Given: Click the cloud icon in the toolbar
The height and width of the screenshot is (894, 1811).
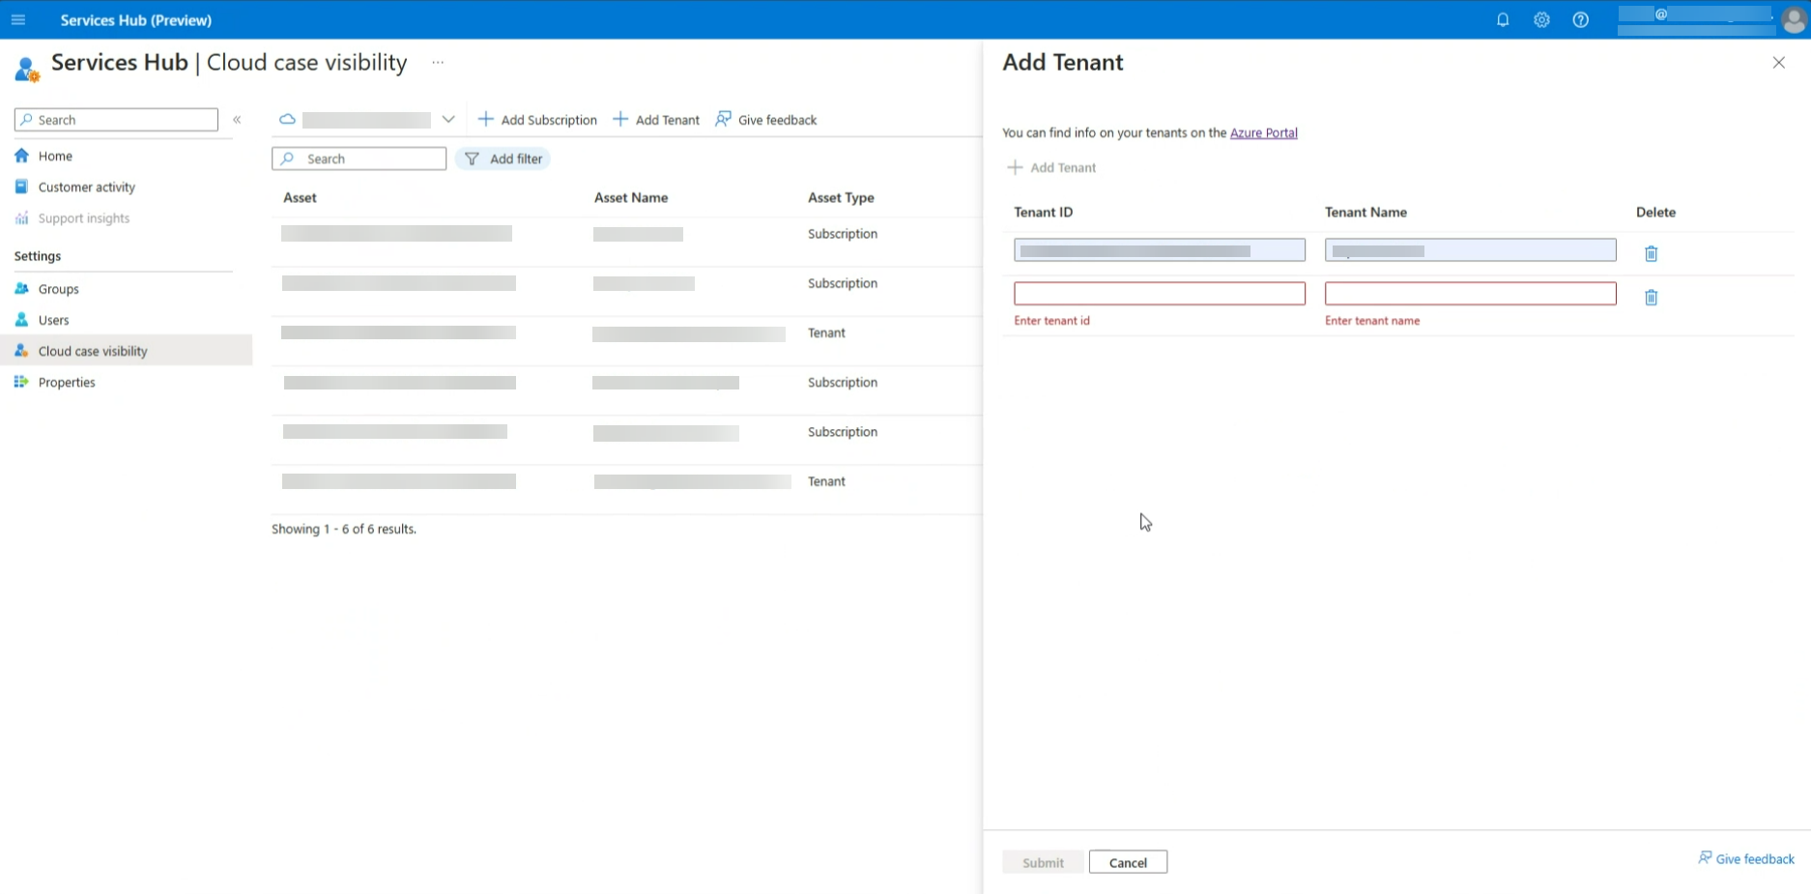Looking at the screenshot, I should pos(287,120).
